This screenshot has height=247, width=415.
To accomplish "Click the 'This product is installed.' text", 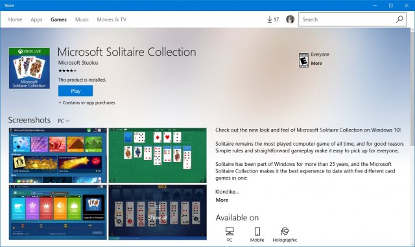I will [x=82, y=80].
